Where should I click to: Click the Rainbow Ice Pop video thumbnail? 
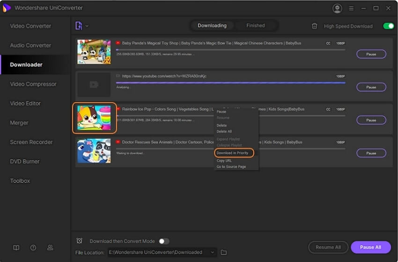(94, 118)
